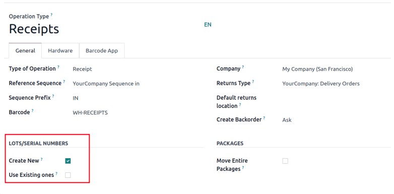This screenshot has height=194, width=394.
Task: Click help icon beside Company label
Action: pos(243,68)
